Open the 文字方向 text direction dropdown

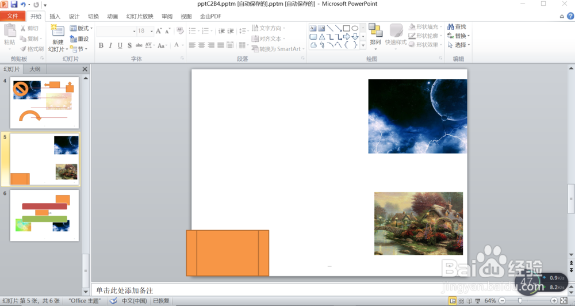tap(269, 28)
